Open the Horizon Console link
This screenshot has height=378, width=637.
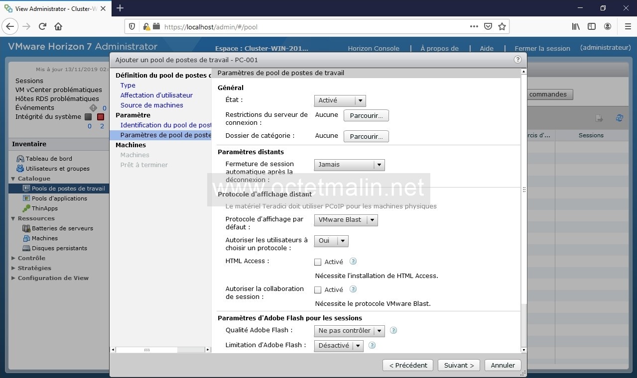click(374, 48)
